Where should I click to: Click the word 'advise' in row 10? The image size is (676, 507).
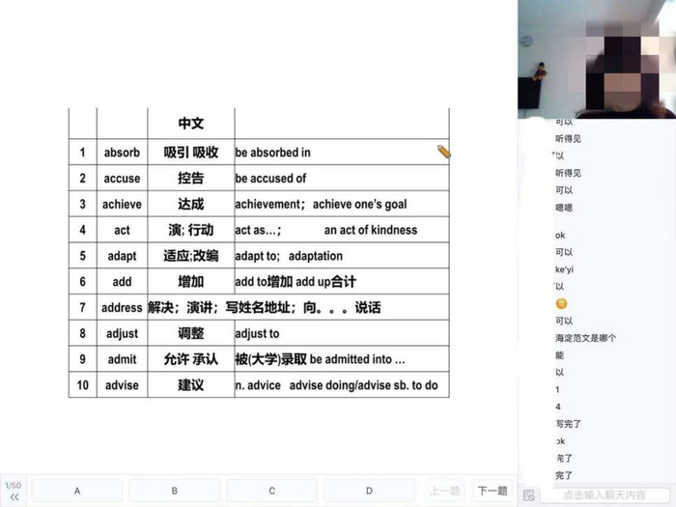click(x=122, y=385)
